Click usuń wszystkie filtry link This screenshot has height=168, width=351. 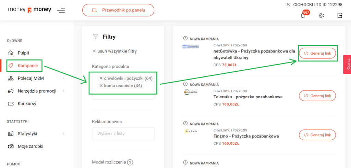[114, 51]
